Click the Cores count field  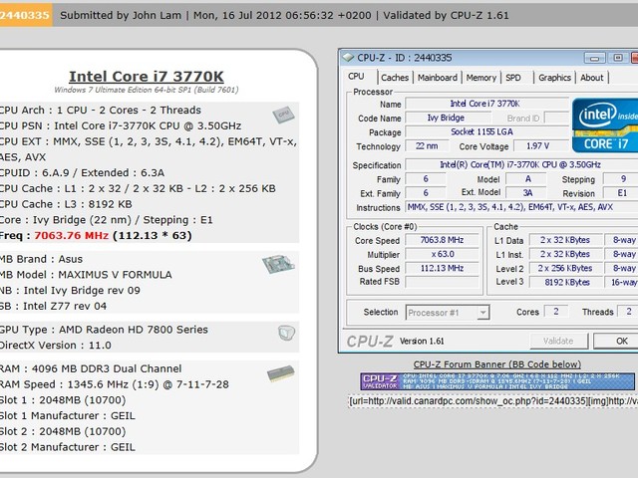(x=556, y=312)
